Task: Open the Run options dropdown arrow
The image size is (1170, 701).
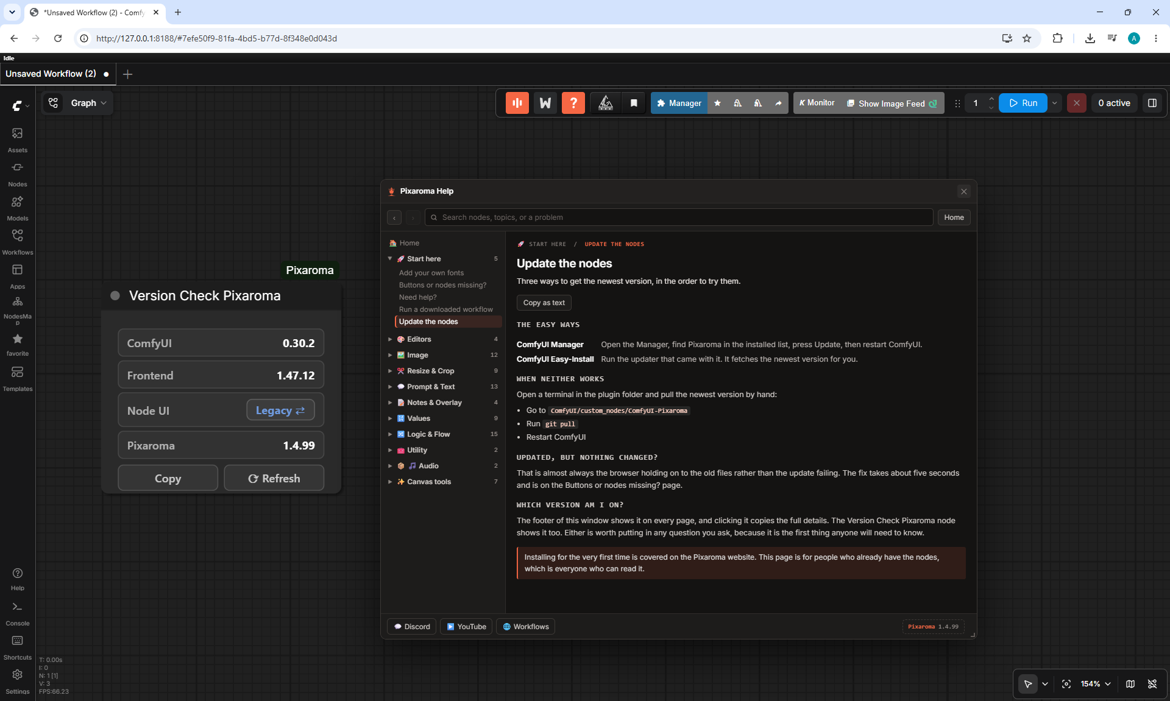Action: (1054, 103)
